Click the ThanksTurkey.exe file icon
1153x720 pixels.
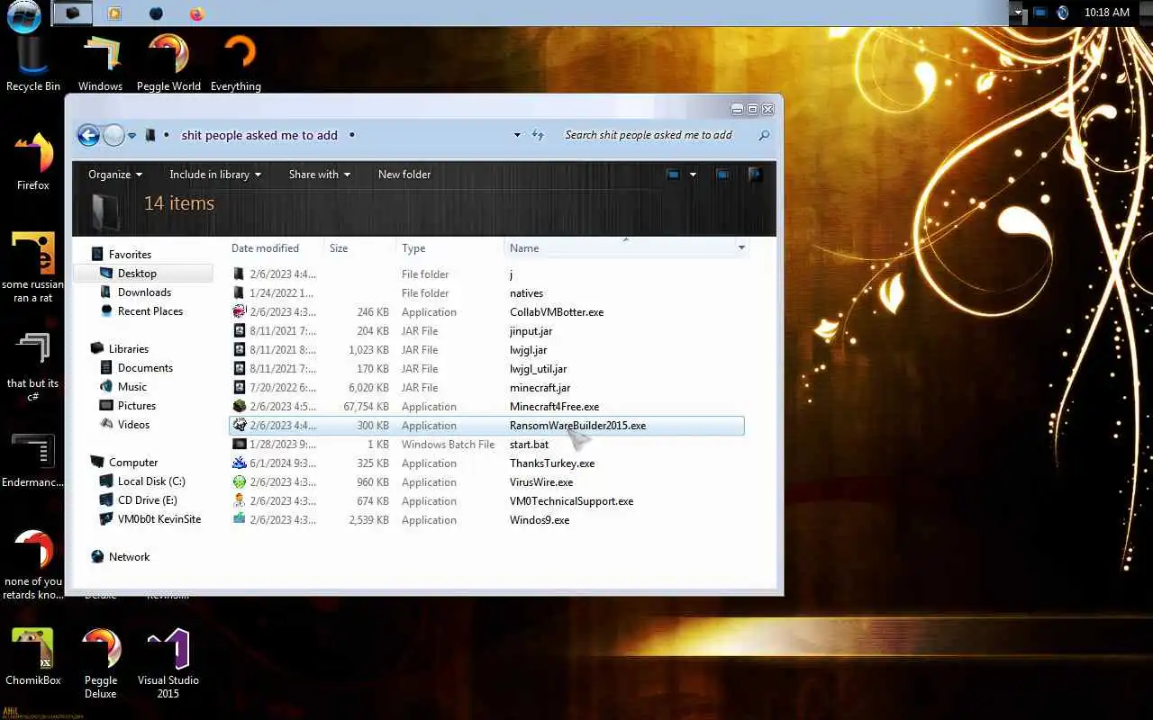[239, 463]
